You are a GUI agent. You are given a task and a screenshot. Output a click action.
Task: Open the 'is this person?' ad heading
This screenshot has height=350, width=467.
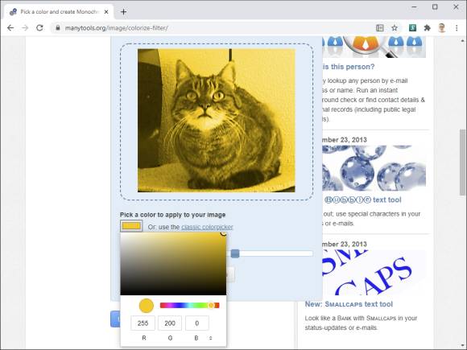tap(349, 67)
